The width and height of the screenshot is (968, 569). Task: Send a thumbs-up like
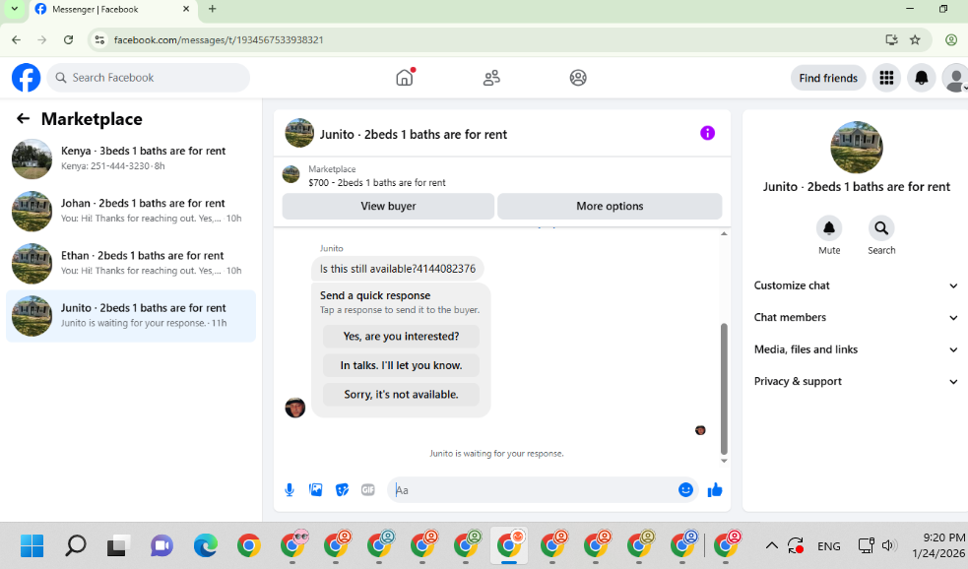[715, 490]
